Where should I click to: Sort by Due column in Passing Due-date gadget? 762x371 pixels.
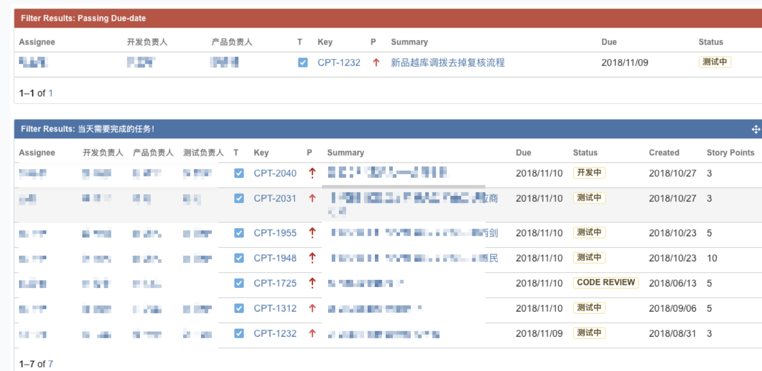pyautogui.click(x=609, y=42)
